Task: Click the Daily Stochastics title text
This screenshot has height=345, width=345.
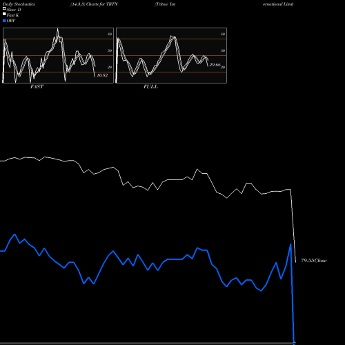Action: [x=19, y=4]
